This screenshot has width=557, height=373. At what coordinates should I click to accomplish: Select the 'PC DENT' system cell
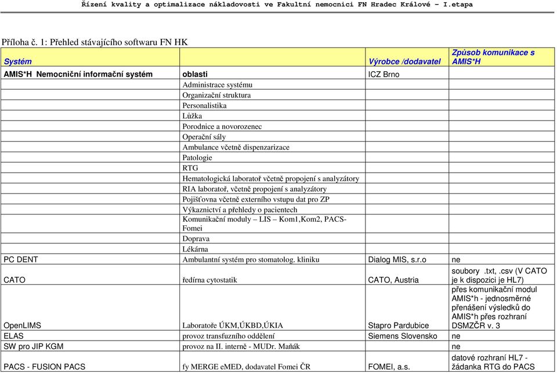pyautogui.click(x=91, y=259)
